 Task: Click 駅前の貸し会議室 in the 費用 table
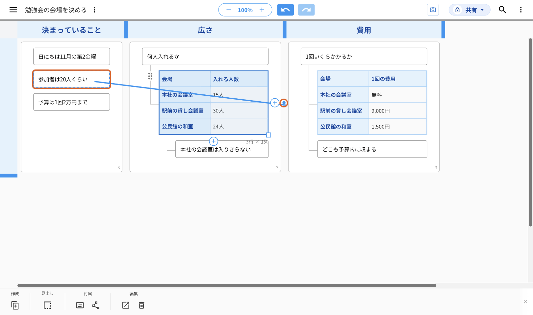click(x=343, y=111)
